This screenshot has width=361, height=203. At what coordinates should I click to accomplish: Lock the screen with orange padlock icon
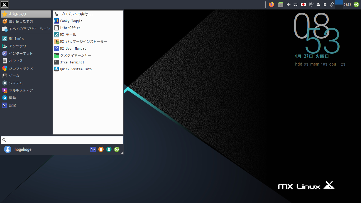[x=101, y=149]
